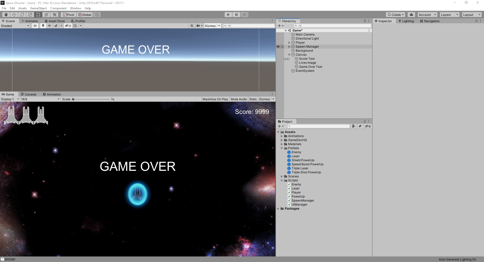Image resolution: width=484 pixels, height=262 pixels.
Task: Start Play mode
Action: pyautogui.click(x=228, y=15)
